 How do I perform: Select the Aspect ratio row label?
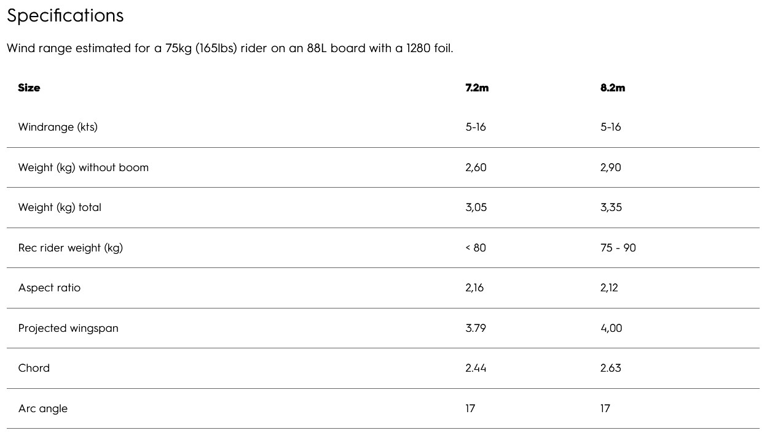coord(49,288)
